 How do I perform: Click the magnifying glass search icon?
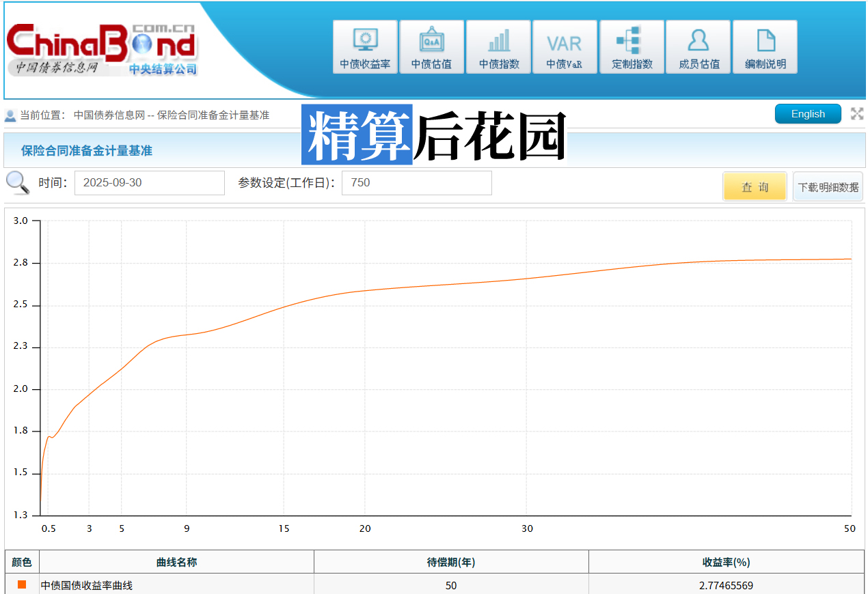[x=17, y=183]
